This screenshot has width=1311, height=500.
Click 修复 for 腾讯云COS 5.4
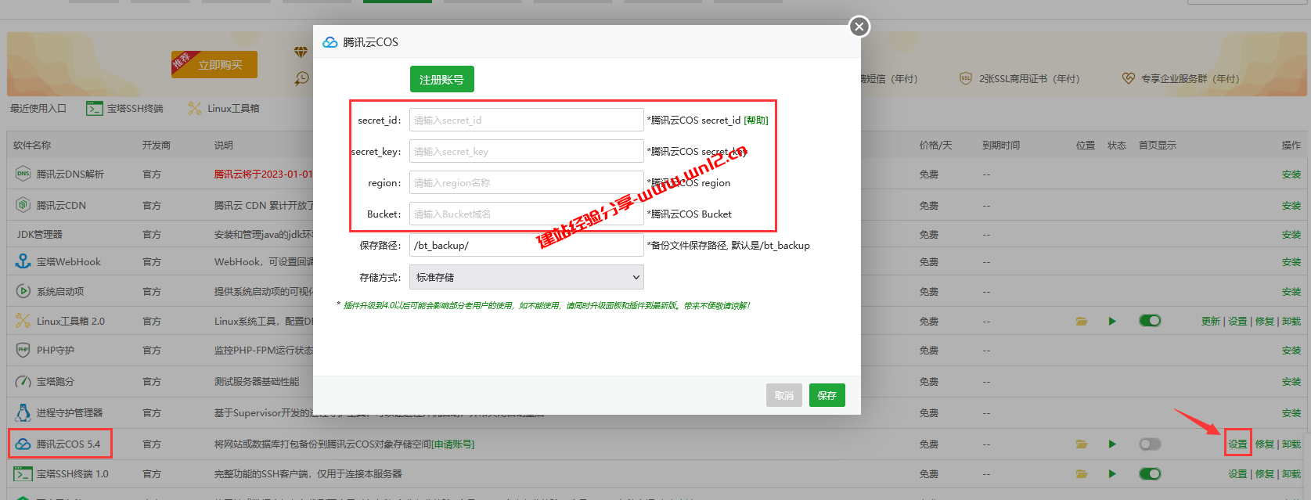click(1265, 444)
